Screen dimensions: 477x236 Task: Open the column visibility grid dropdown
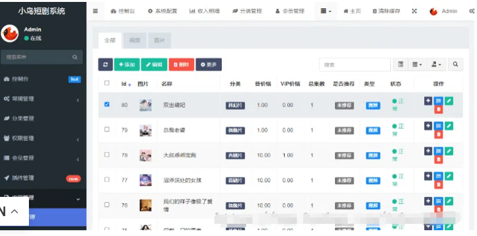tap(417, 65)
